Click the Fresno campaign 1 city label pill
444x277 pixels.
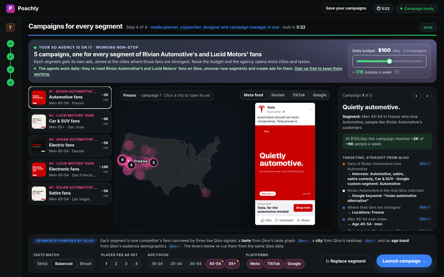166,95
